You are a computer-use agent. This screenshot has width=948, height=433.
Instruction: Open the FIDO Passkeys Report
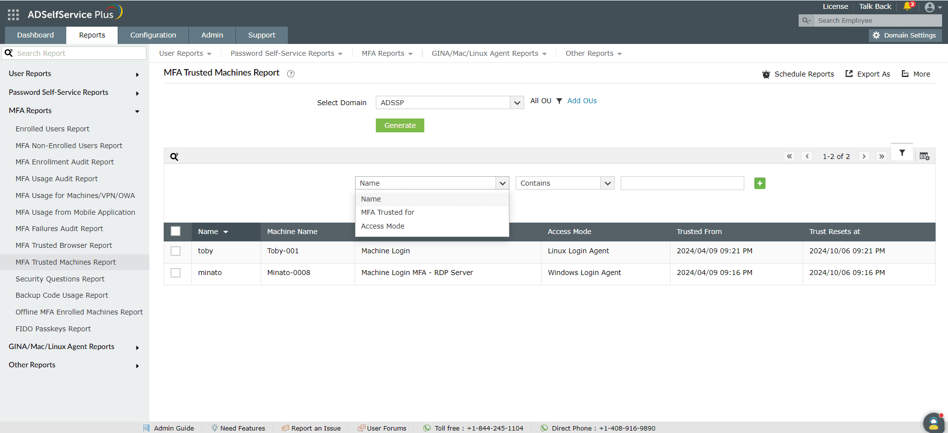53,329
